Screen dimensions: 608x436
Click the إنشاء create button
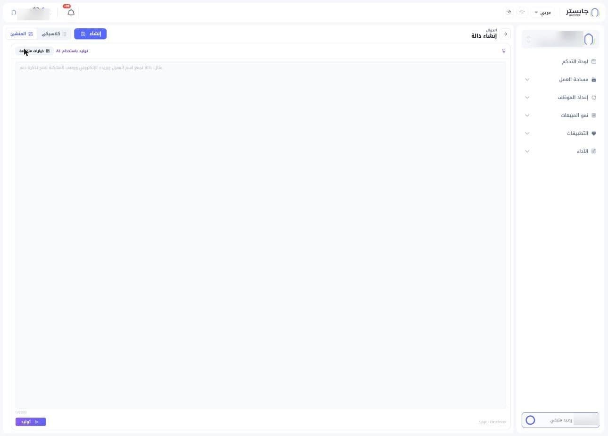90,34
